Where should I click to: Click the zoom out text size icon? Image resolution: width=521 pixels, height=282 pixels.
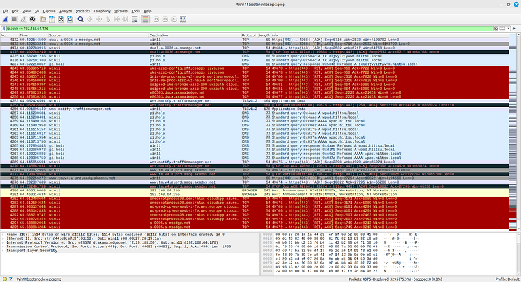pyautogui.click(x=165, y=20)
